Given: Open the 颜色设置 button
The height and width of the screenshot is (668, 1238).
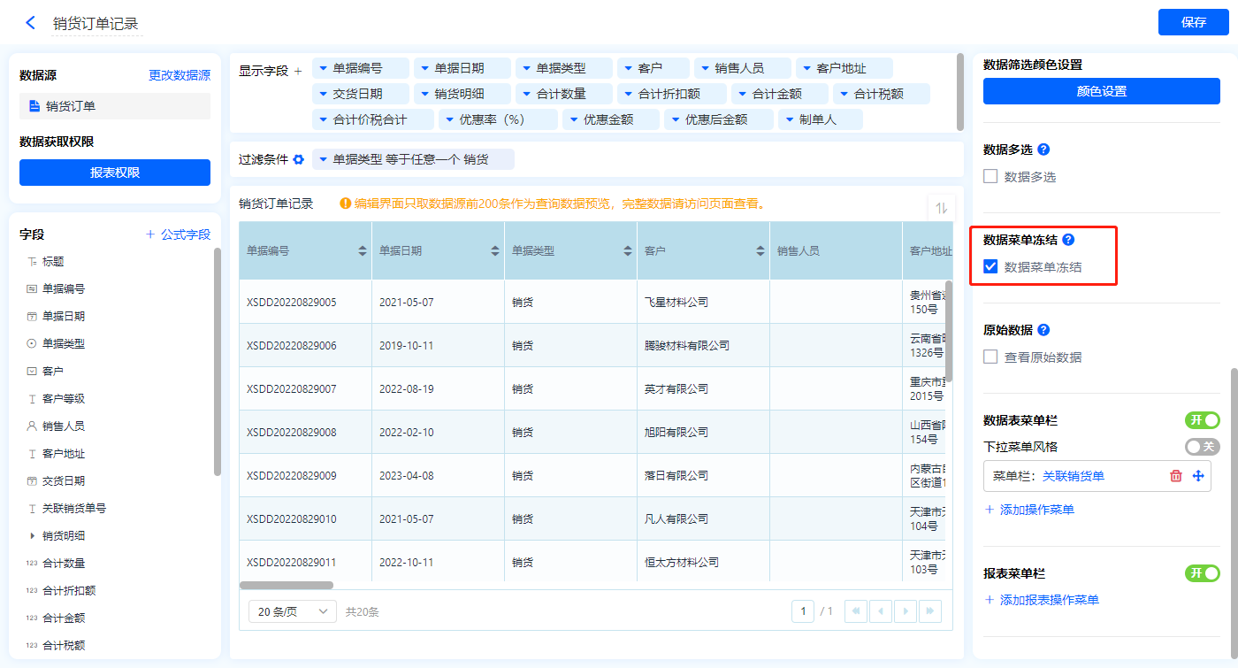Looking at the screenshot, I should [x=1101, y=91].
